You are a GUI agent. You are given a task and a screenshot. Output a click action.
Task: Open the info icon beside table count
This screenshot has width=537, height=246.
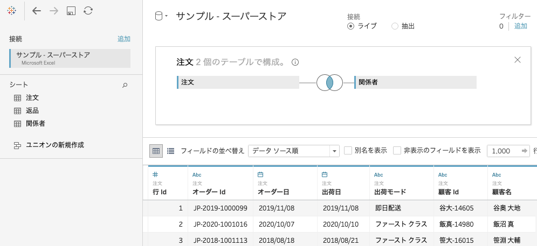click(295, 62)
